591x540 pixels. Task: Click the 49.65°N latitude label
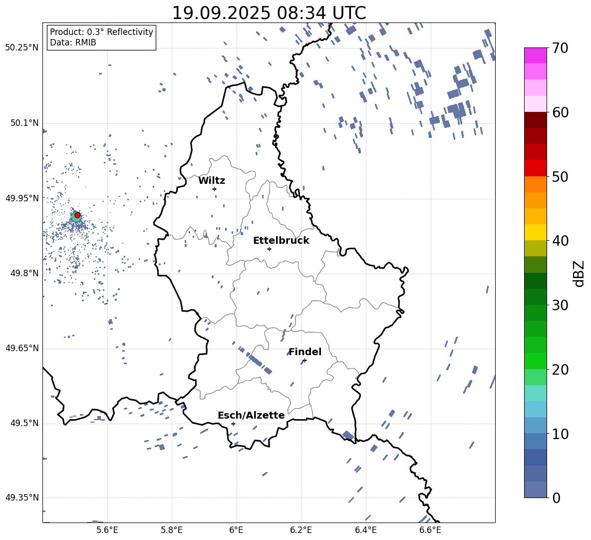coord(22,348)
